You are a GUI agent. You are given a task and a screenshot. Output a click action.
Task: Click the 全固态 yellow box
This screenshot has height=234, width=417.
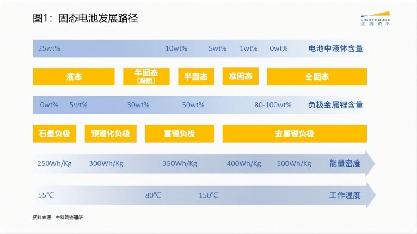(317, 77)
